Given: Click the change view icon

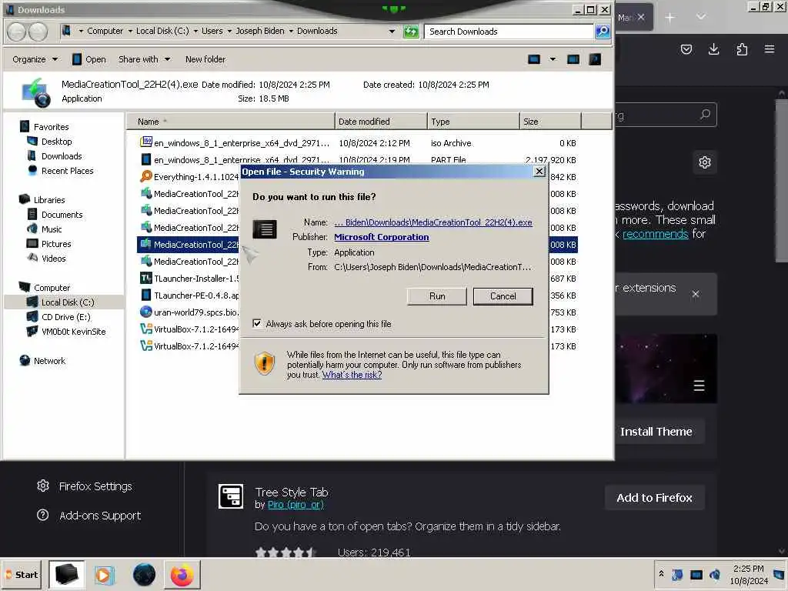Looking at the screenshot, I should pyautogui.click(x=534, y=59).
